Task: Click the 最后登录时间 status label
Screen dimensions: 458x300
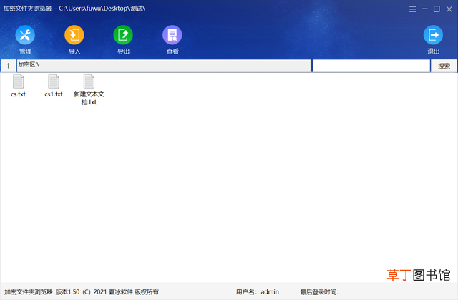Action: click(320, 292)
